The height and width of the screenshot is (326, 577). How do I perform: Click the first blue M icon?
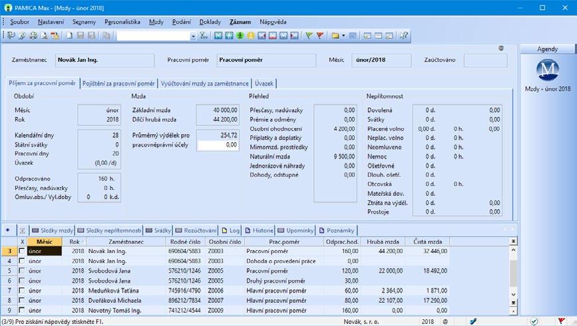coord(218,36)
